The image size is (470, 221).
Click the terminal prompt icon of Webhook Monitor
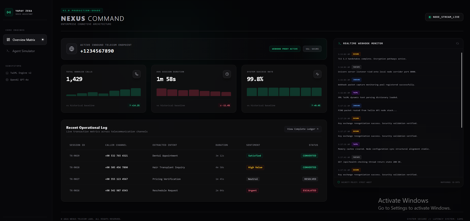pyautogui.click(x=340, y=43)
